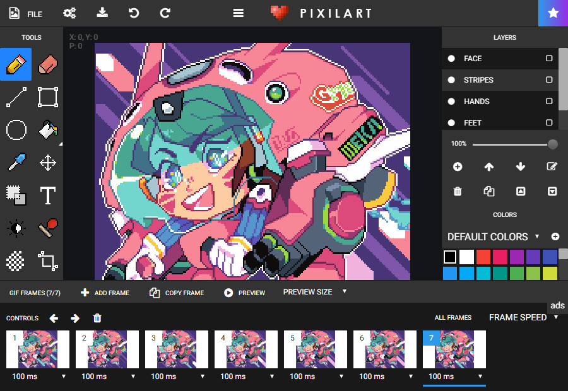Pick the Fill bucket tool
Image resolution: width=568 pixels, height=391 pixels.
(x=48, y=129)
